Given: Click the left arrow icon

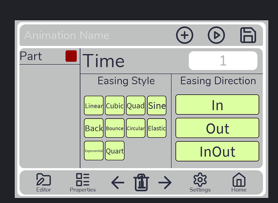Looking at the screenshot, I should (118, 183).
